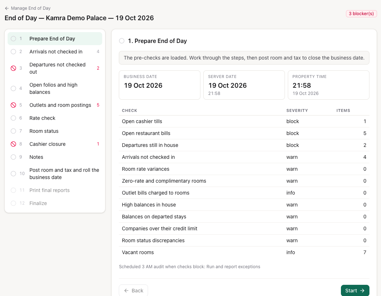381x296 pixels.
Task: Open the Prepare End of Day step
Action: [x=55, y=39]
